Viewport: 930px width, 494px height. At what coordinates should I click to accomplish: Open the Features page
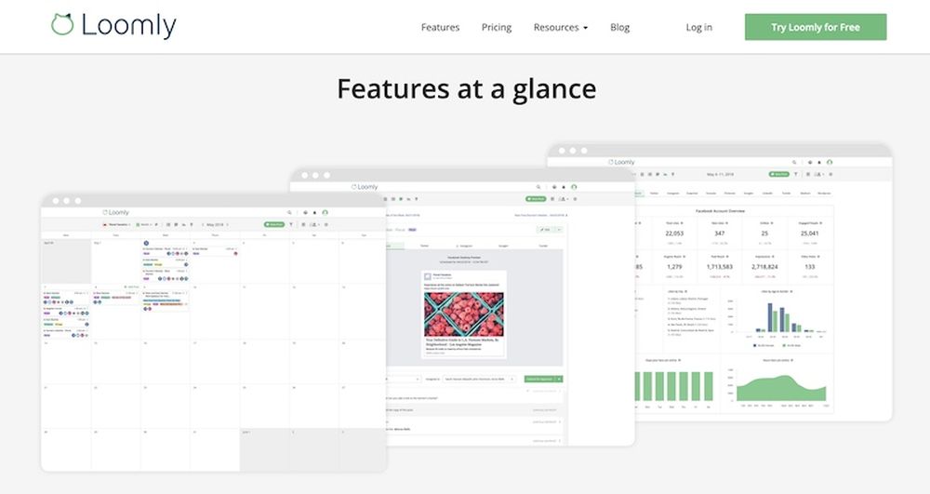[440, 27]
